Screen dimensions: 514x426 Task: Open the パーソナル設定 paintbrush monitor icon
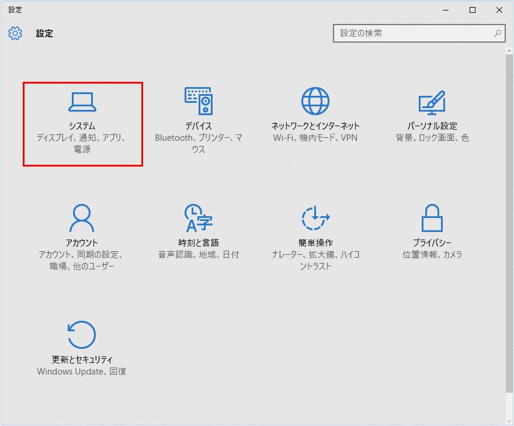pyautogui.click(x=432, y=103)
